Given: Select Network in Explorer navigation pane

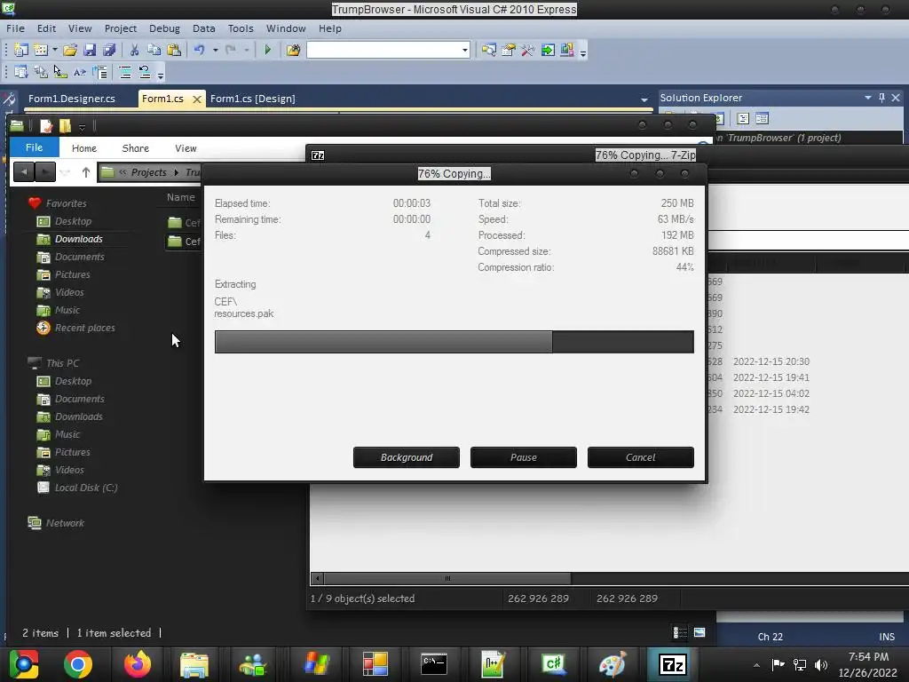Looking at the screenshot, I should tap(56, 523).
